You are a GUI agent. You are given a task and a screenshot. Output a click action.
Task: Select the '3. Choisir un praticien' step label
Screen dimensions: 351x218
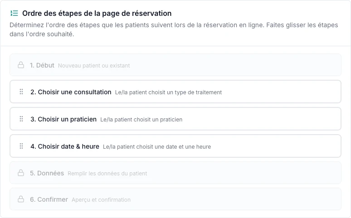[x=63, y=119]
